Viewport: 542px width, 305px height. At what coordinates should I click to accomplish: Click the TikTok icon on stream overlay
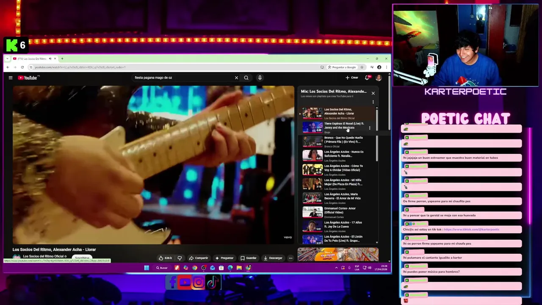tap(213, 282)
